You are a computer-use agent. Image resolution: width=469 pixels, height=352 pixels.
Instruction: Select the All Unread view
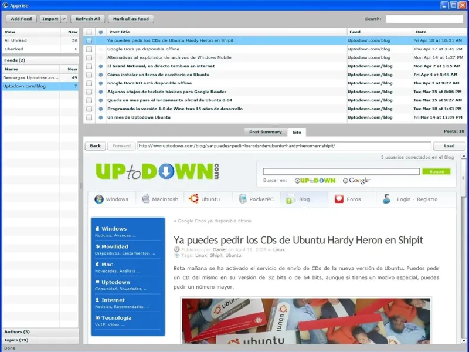pos(40,40)
